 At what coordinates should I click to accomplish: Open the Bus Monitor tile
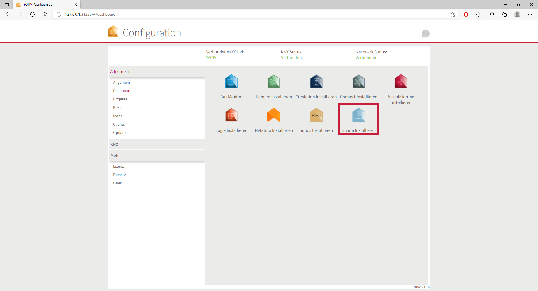pyautogui.click(x=231, y=82)
